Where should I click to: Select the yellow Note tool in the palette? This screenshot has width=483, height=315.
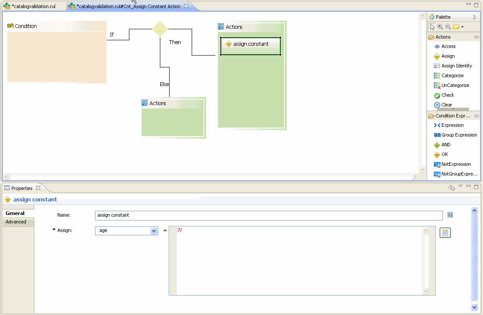pyautogui.click(x=456, y=27)
